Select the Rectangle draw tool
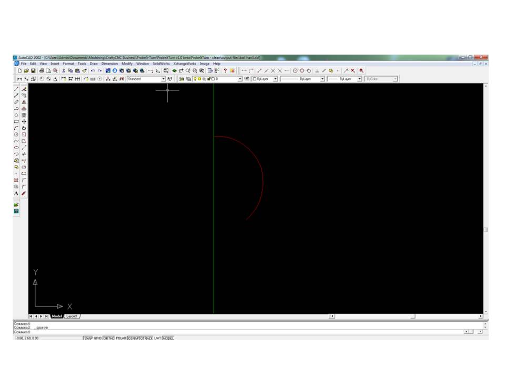The width and height of the screenshot is (505, 378). (16, 121)
